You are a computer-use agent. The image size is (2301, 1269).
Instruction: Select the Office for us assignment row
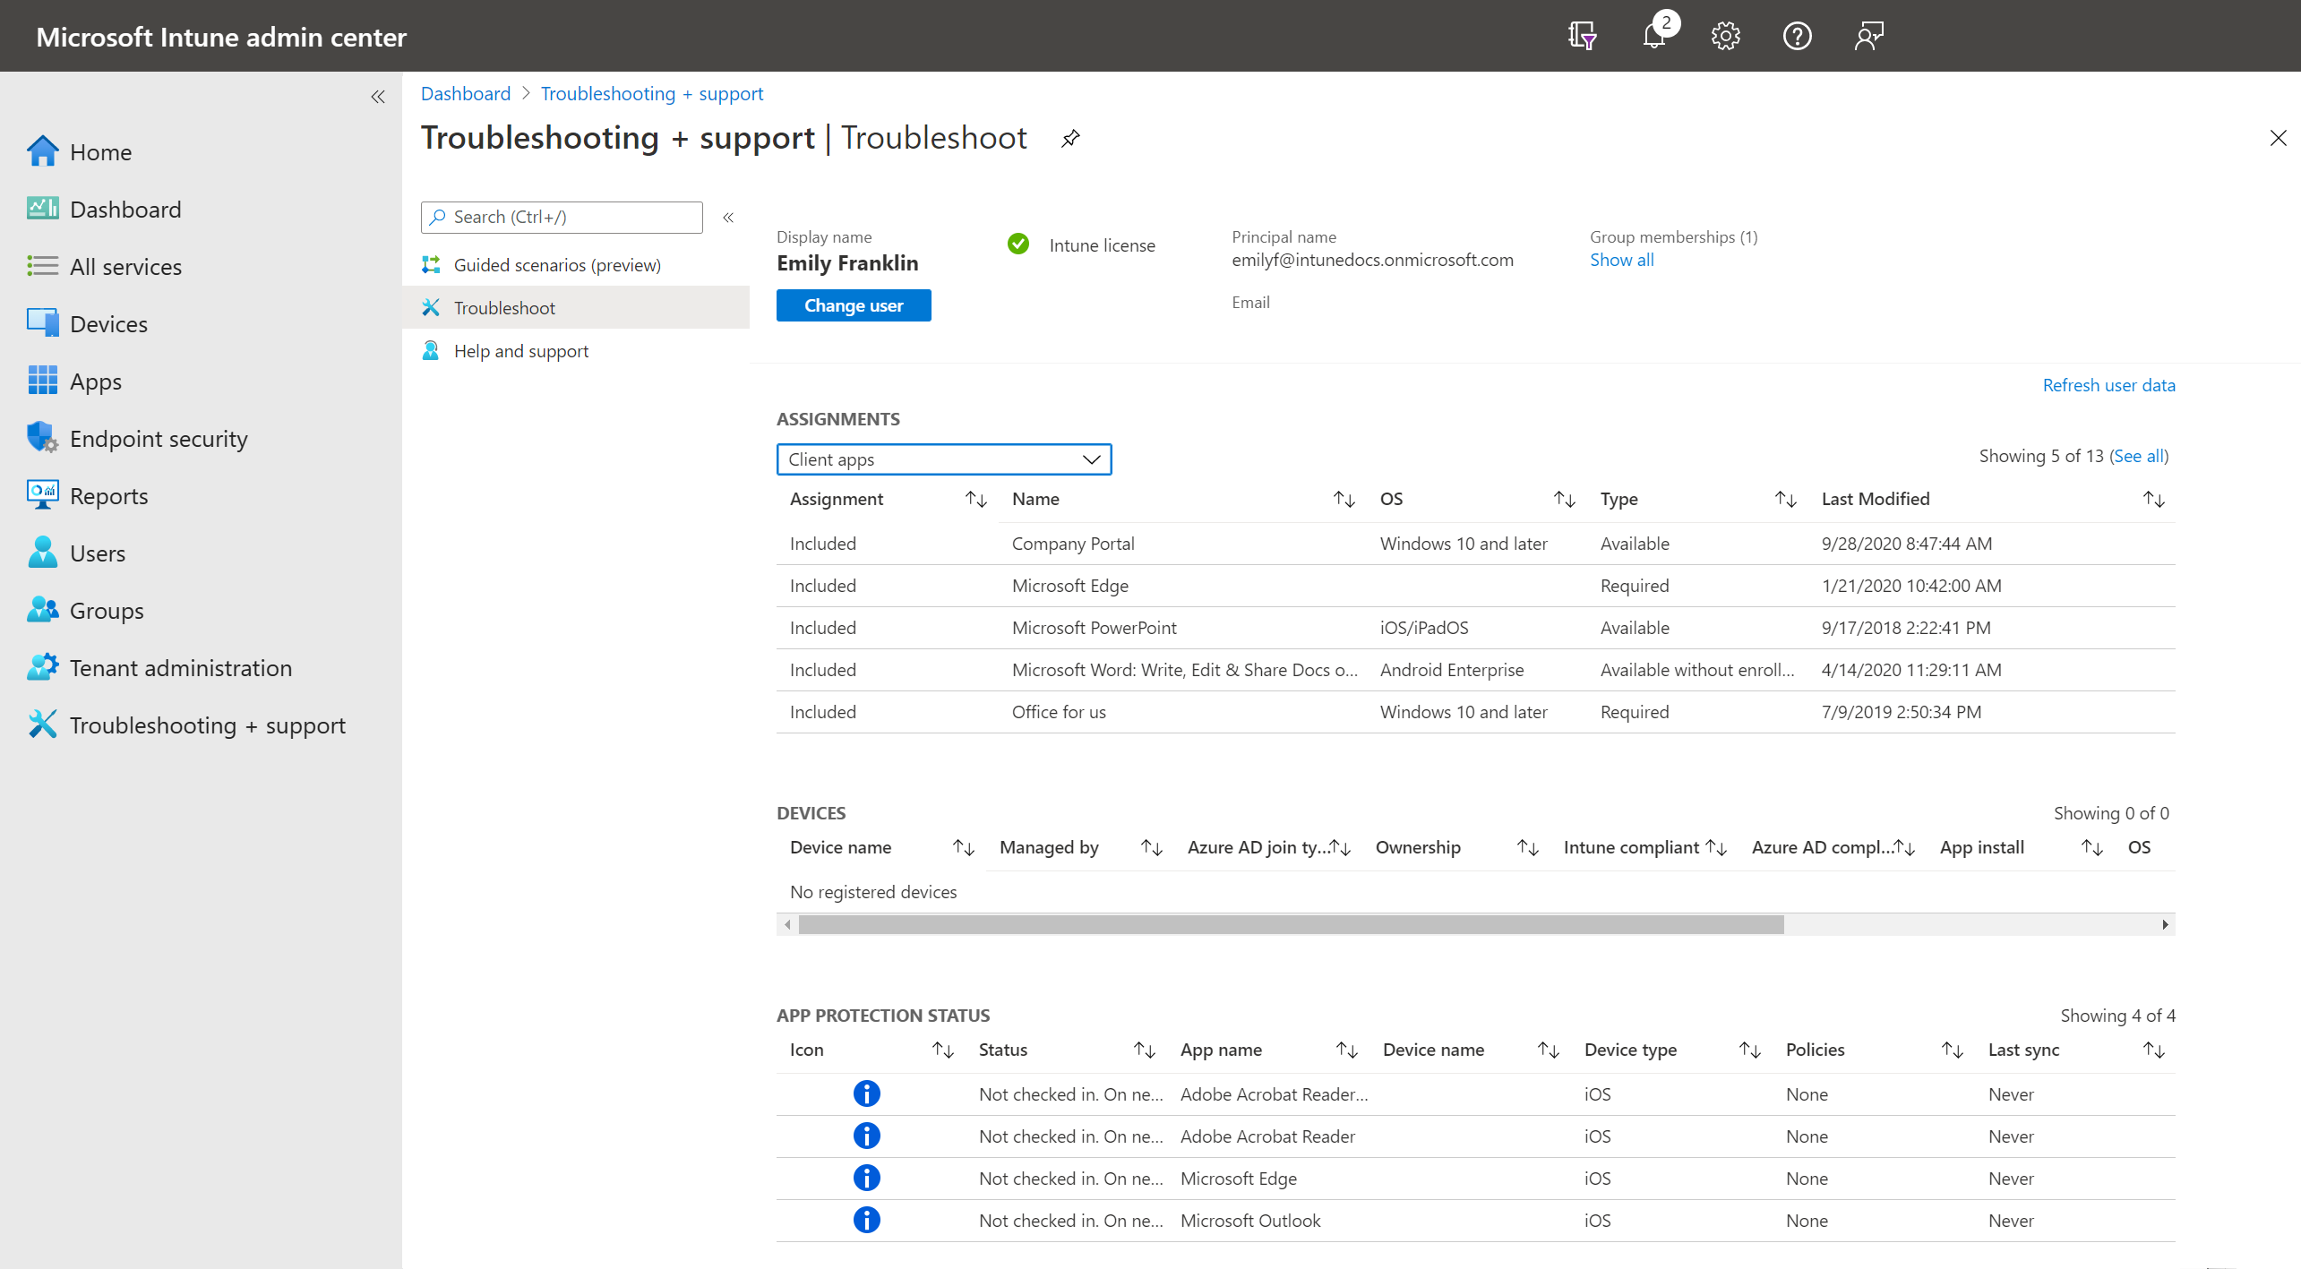1475,712
